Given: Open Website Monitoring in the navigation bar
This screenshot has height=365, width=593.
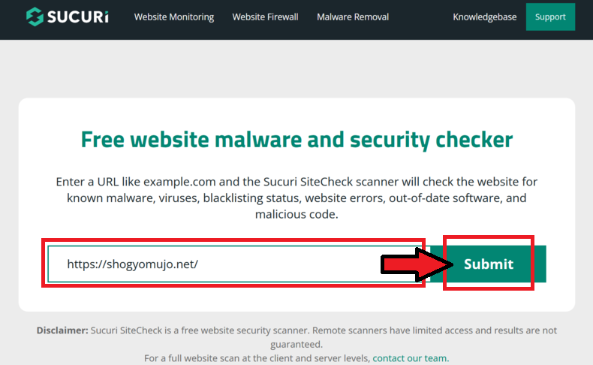Looking at the screenshot, I should pos(174,17).
